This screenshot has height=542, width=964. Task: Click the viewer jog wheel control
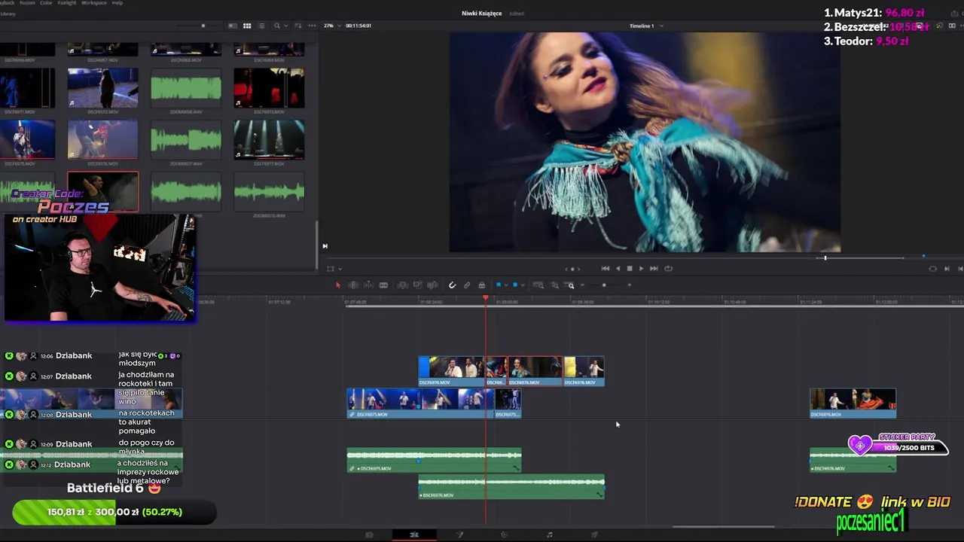pos(572,268)
